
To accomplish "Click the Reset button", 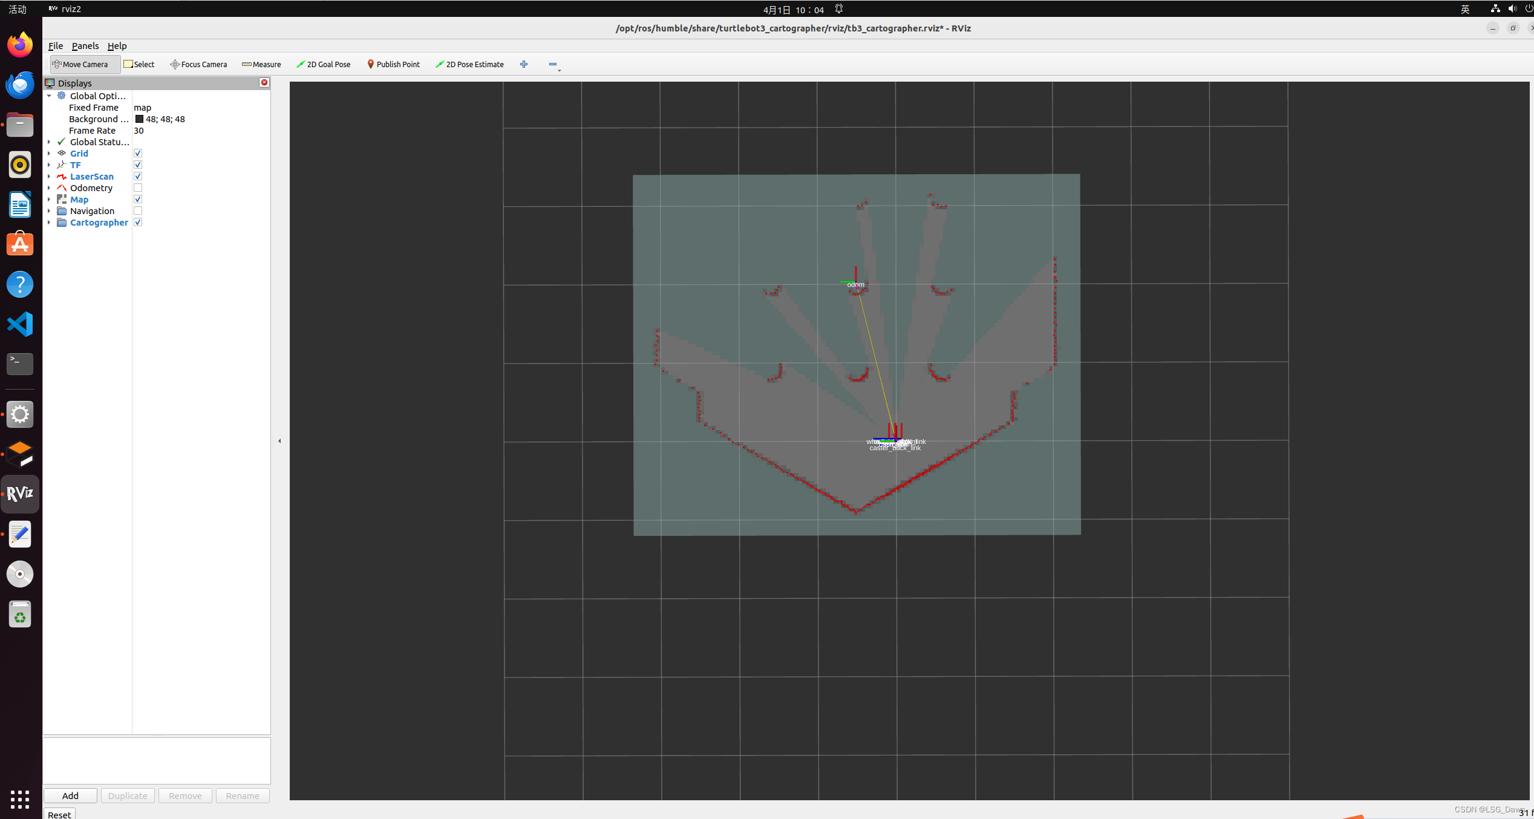I will (x=59, y=814).
